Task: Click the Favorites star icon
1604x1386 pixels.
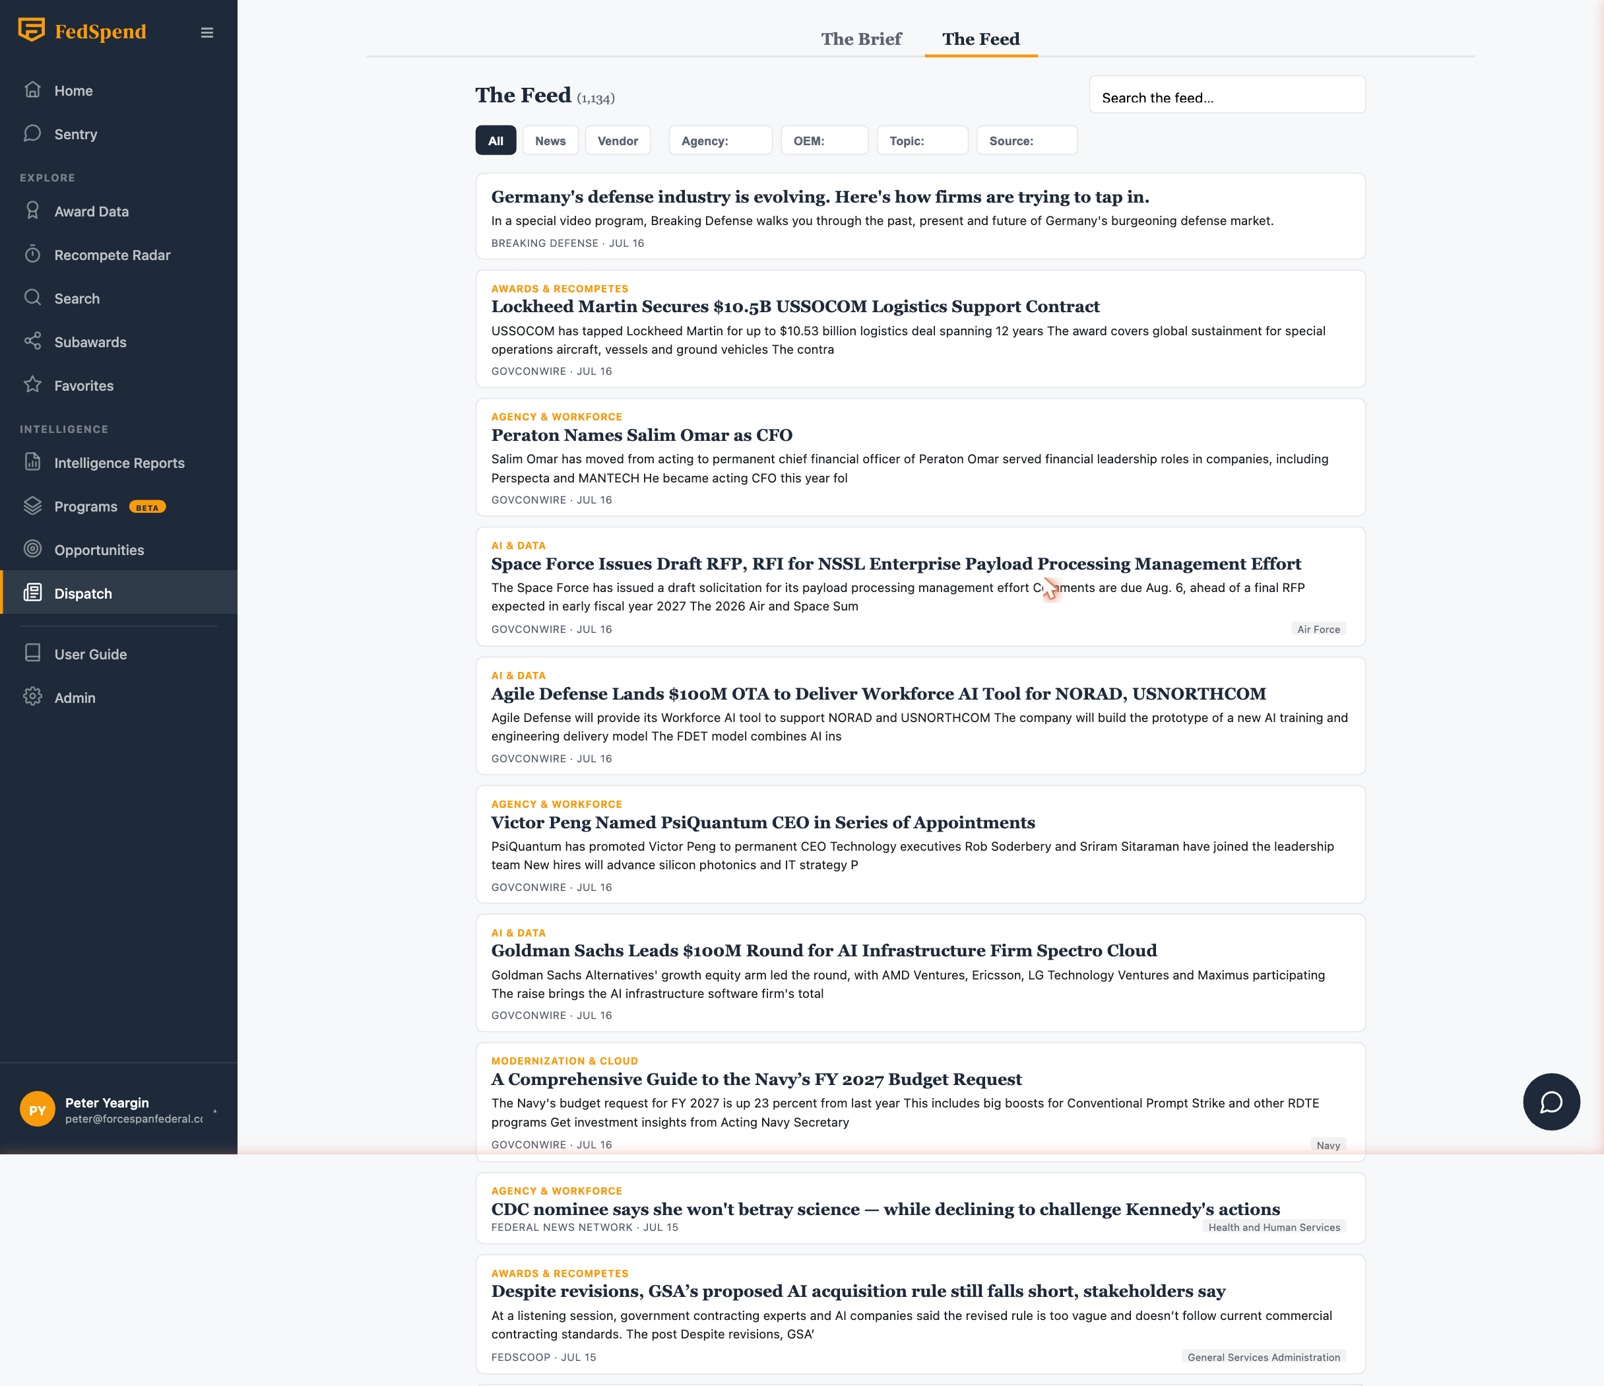Action: click(x=32, y=384)
